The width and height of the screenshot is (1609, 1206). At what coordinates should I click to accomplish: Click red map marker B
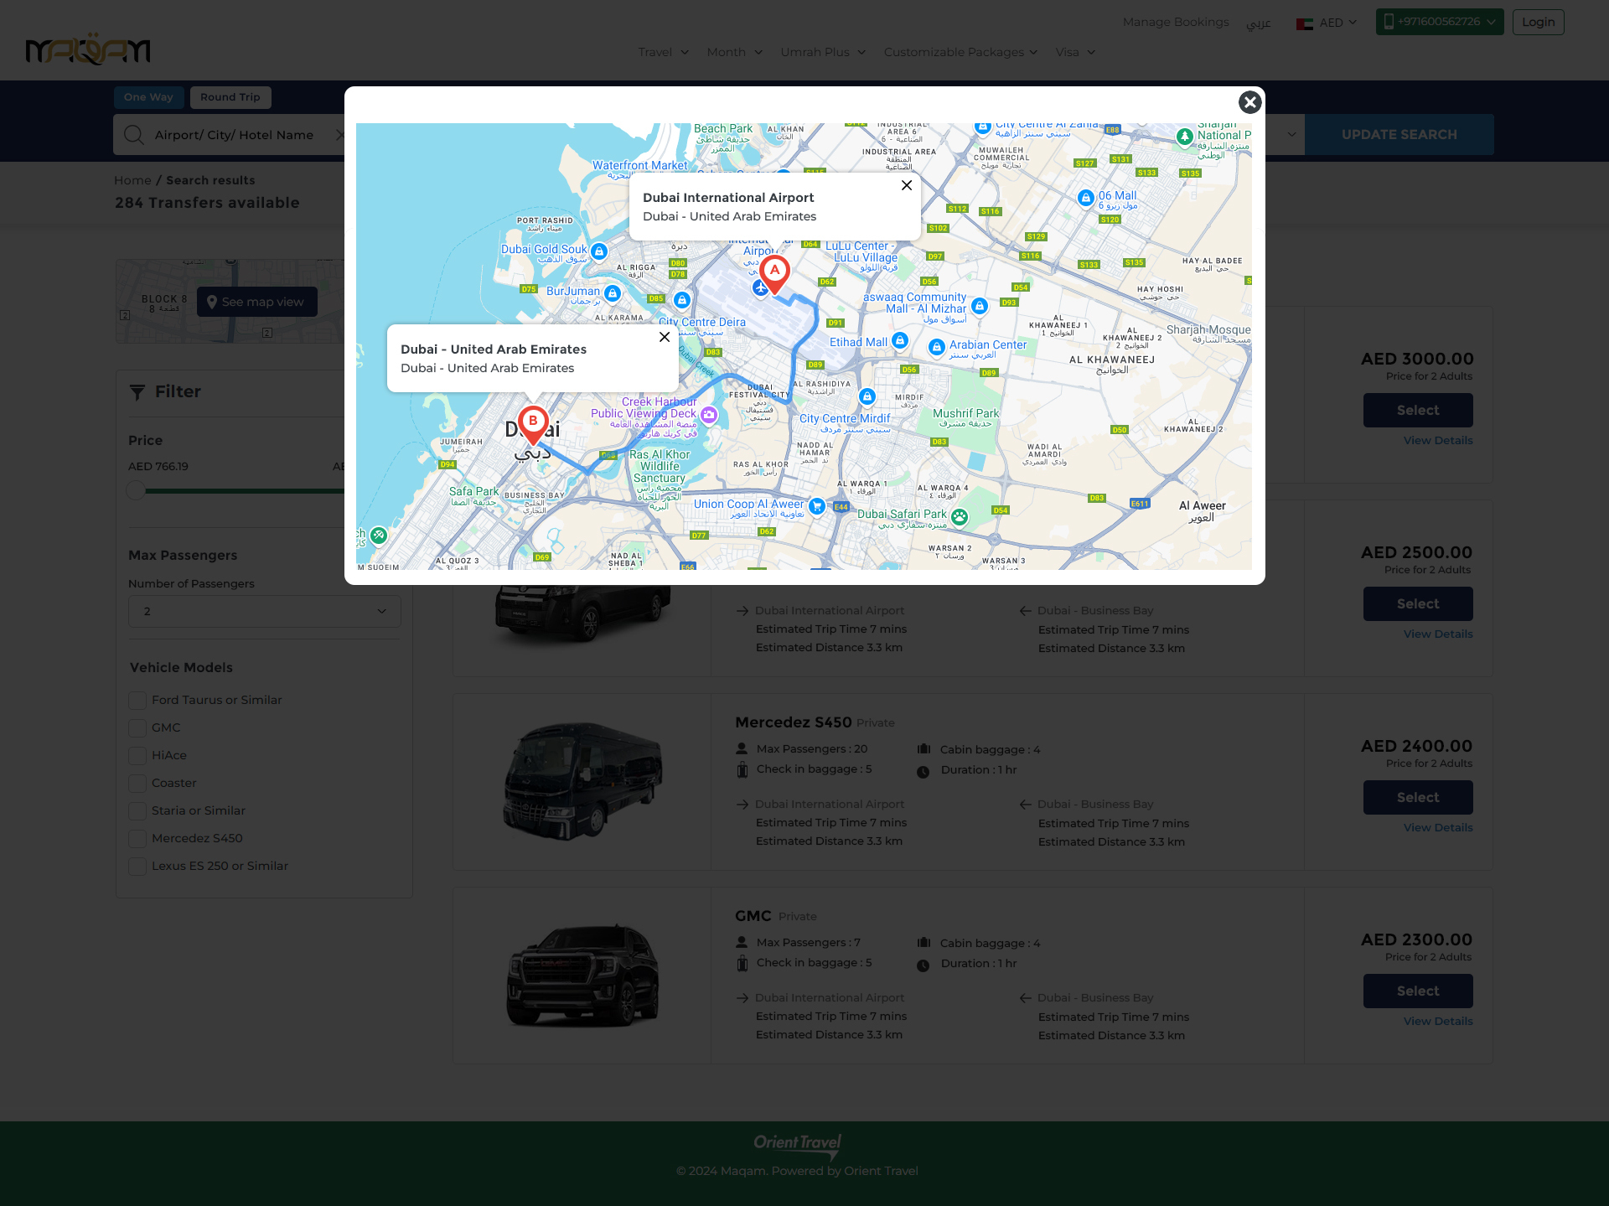tap(533, 422)
